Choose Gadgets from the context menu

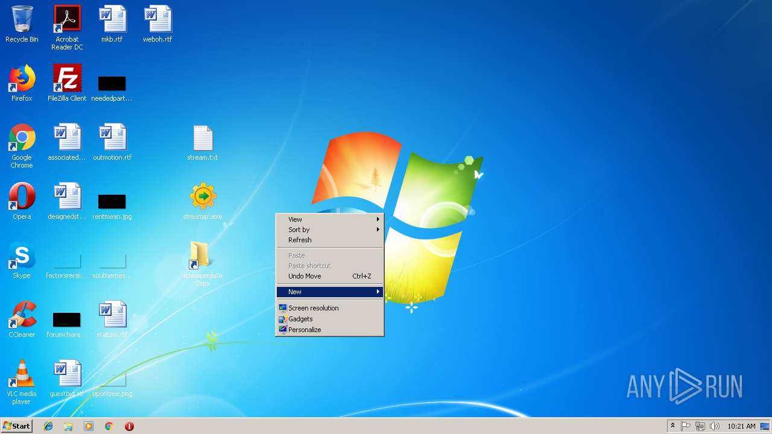tap(329, 319)
